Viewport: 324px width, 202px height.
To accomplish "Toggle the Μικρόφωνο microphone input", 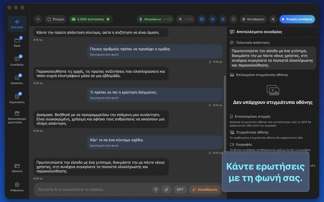I will point(155,19).
